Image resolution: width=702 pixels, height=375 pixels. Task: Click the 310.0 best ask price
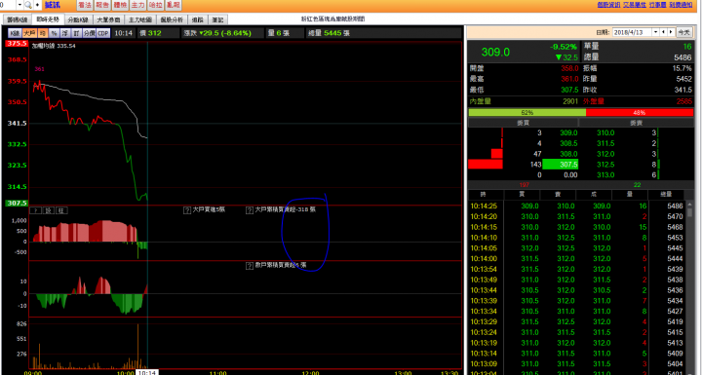(x=605, y=132)
